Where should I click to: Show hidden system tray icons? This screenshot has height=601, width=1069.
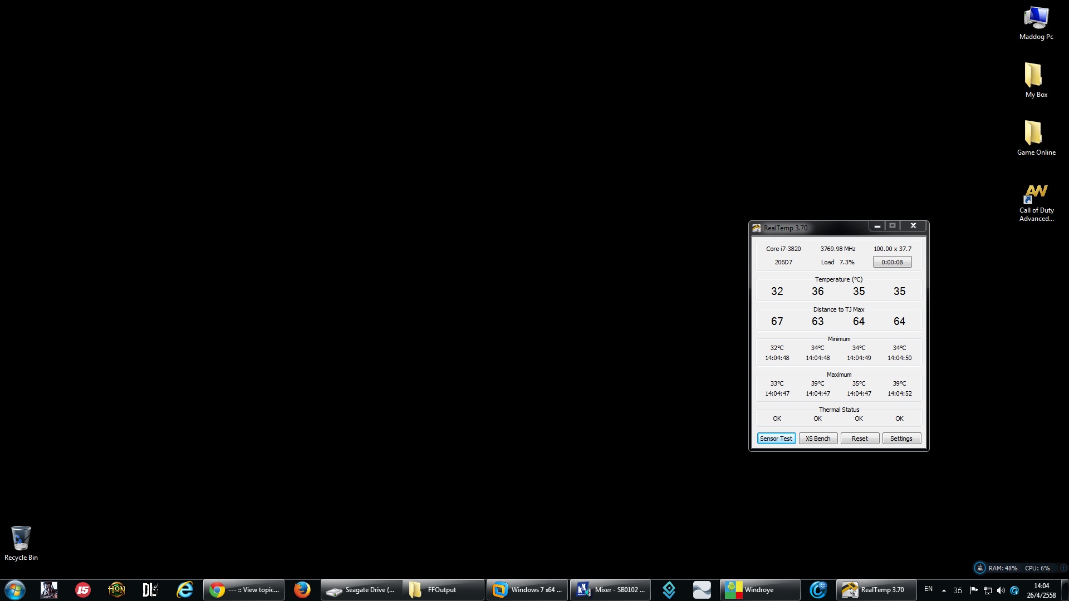coord(944,590)
